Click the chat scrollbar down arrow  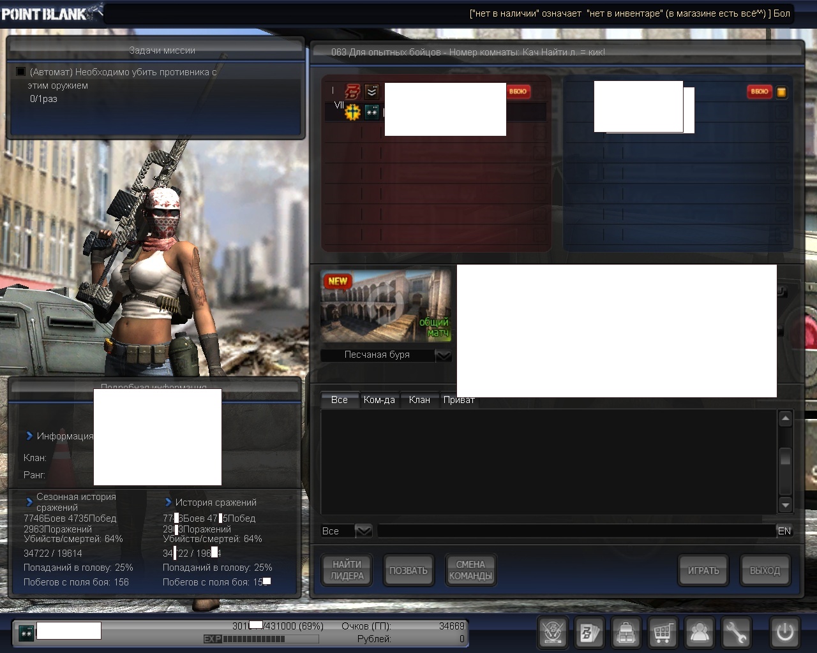pos(785,505)
